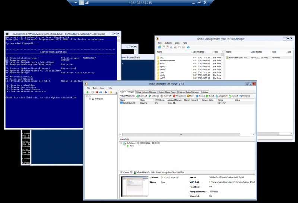Click the ExFoExtern-10 VM monitor icon

[x=121, y=103]
